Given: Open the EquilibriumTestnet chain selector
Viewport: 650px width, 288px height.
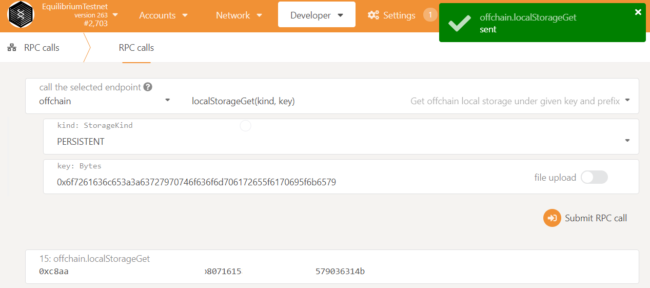Looking at the screenshot, I should [x=80, y=15].
